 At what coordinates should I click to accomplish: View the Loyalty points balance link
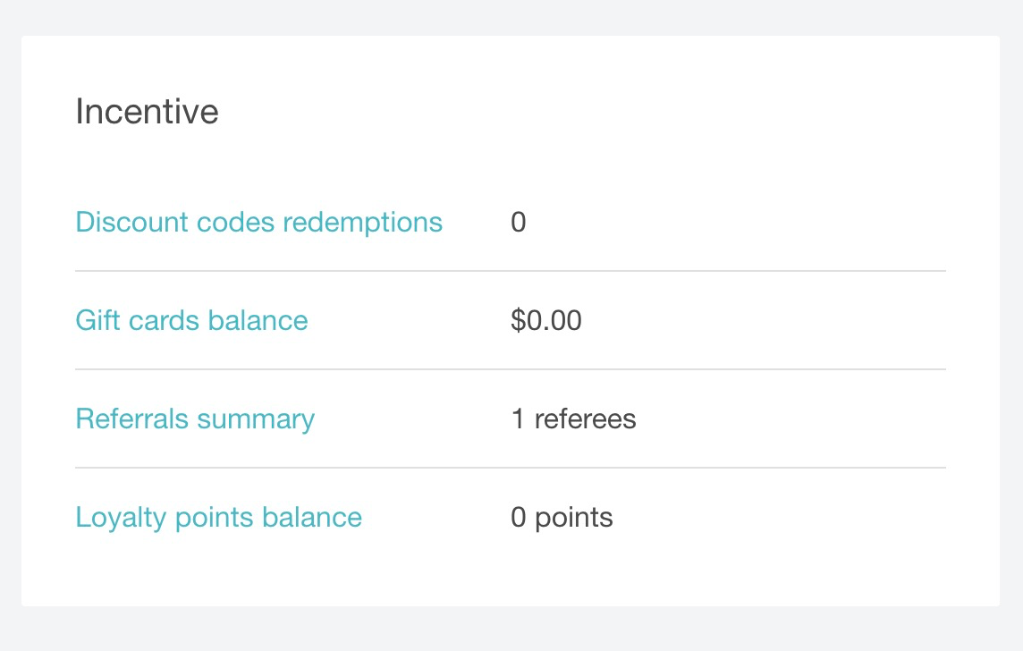coord(218,517)
